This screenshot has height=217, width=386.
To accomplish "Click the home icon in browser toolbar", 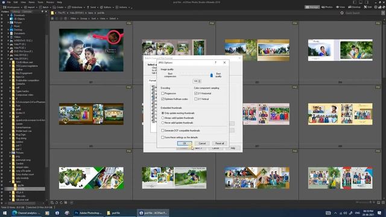I will coord(52,19).
